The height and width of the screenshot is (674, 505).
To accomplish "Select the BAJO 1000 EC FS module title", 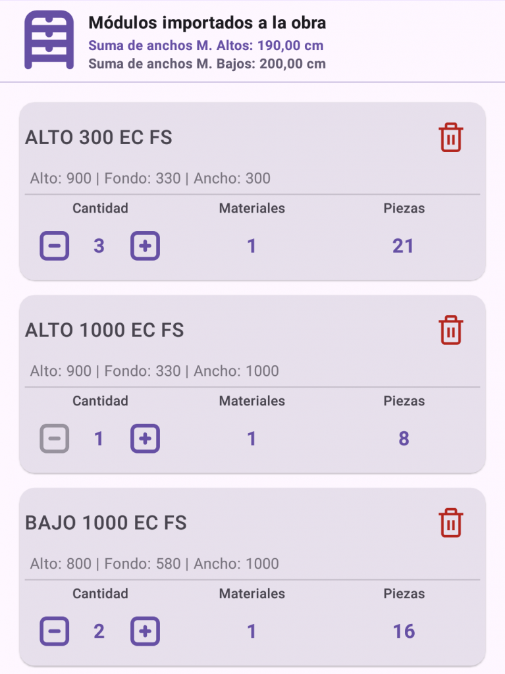I will pos(106,523).
